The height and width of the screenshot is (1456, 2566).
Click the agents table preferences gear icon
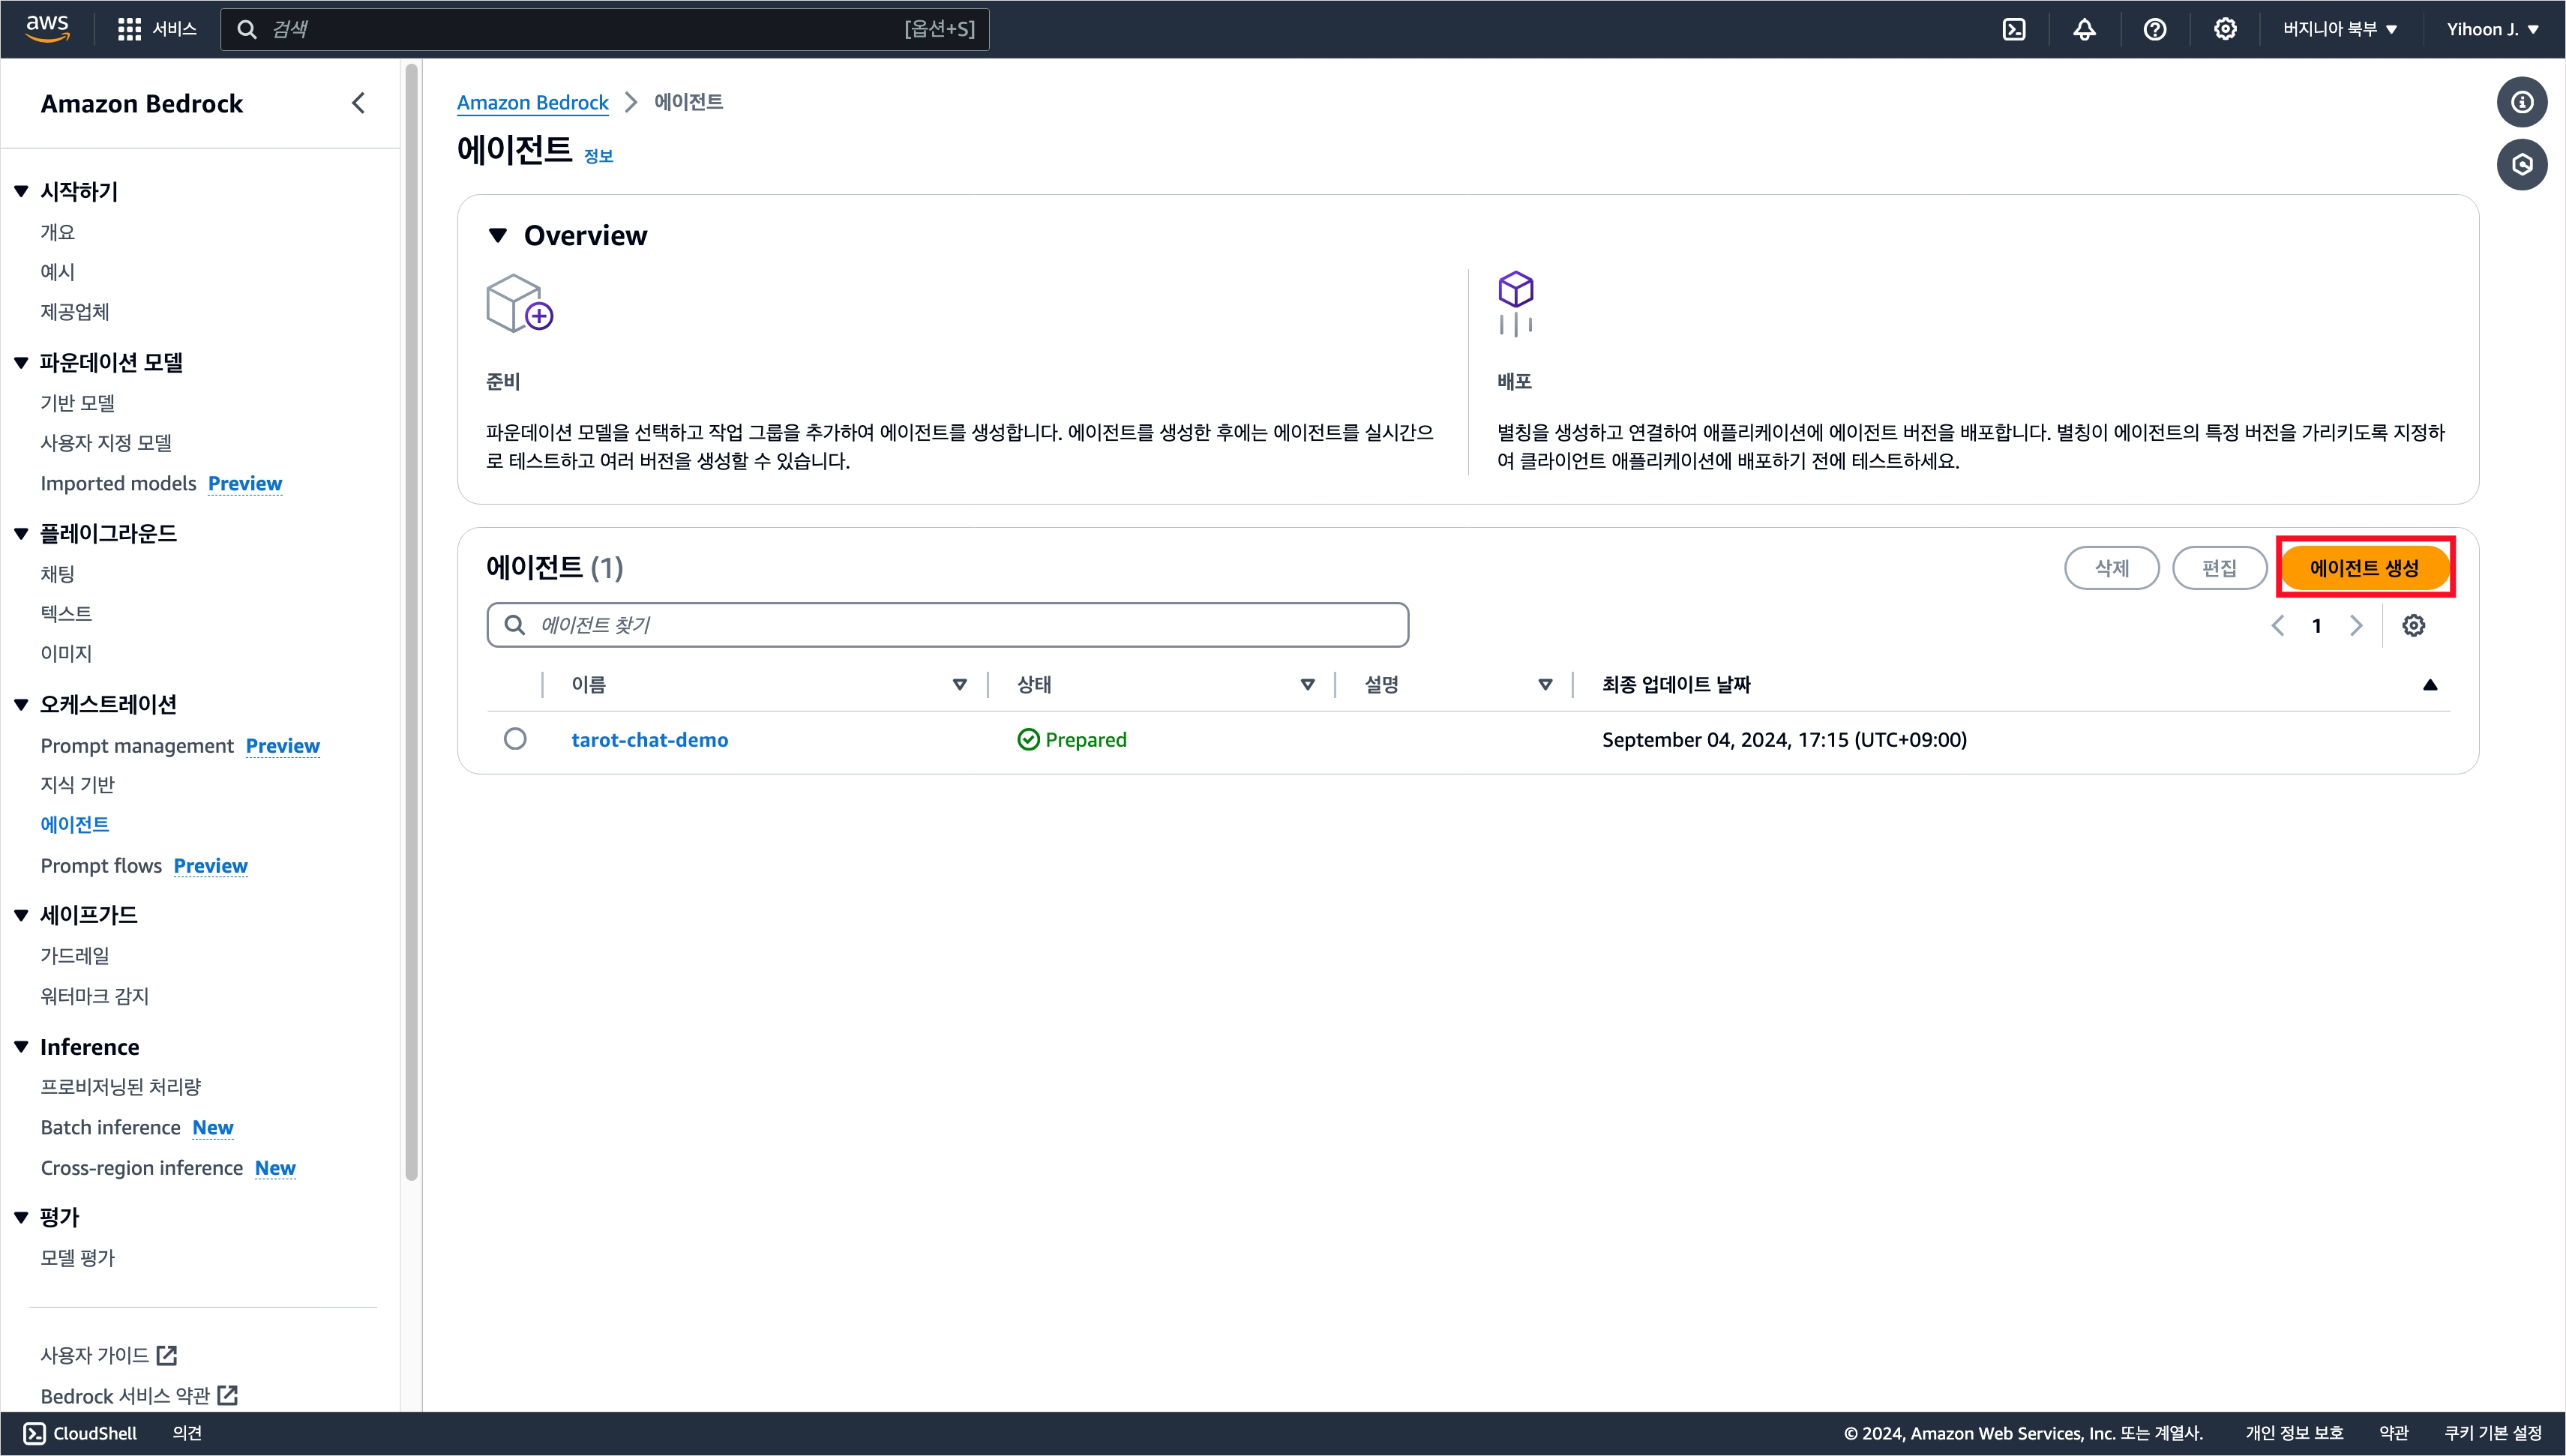2414,626
